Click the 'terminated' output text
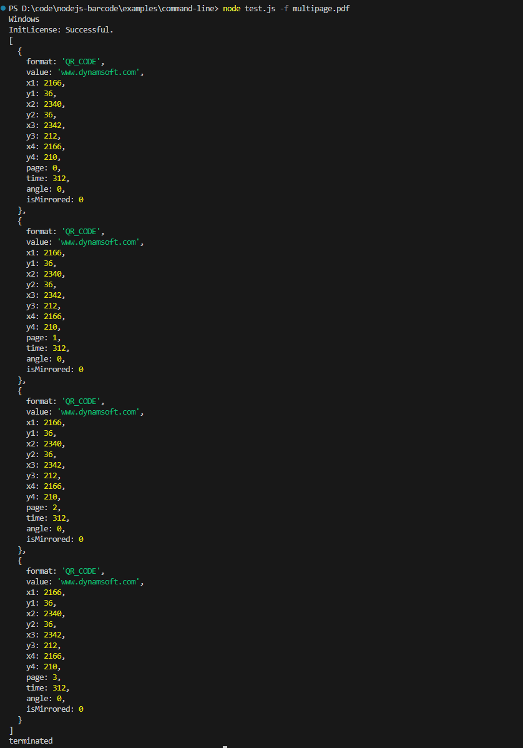 tap(31, 741)
